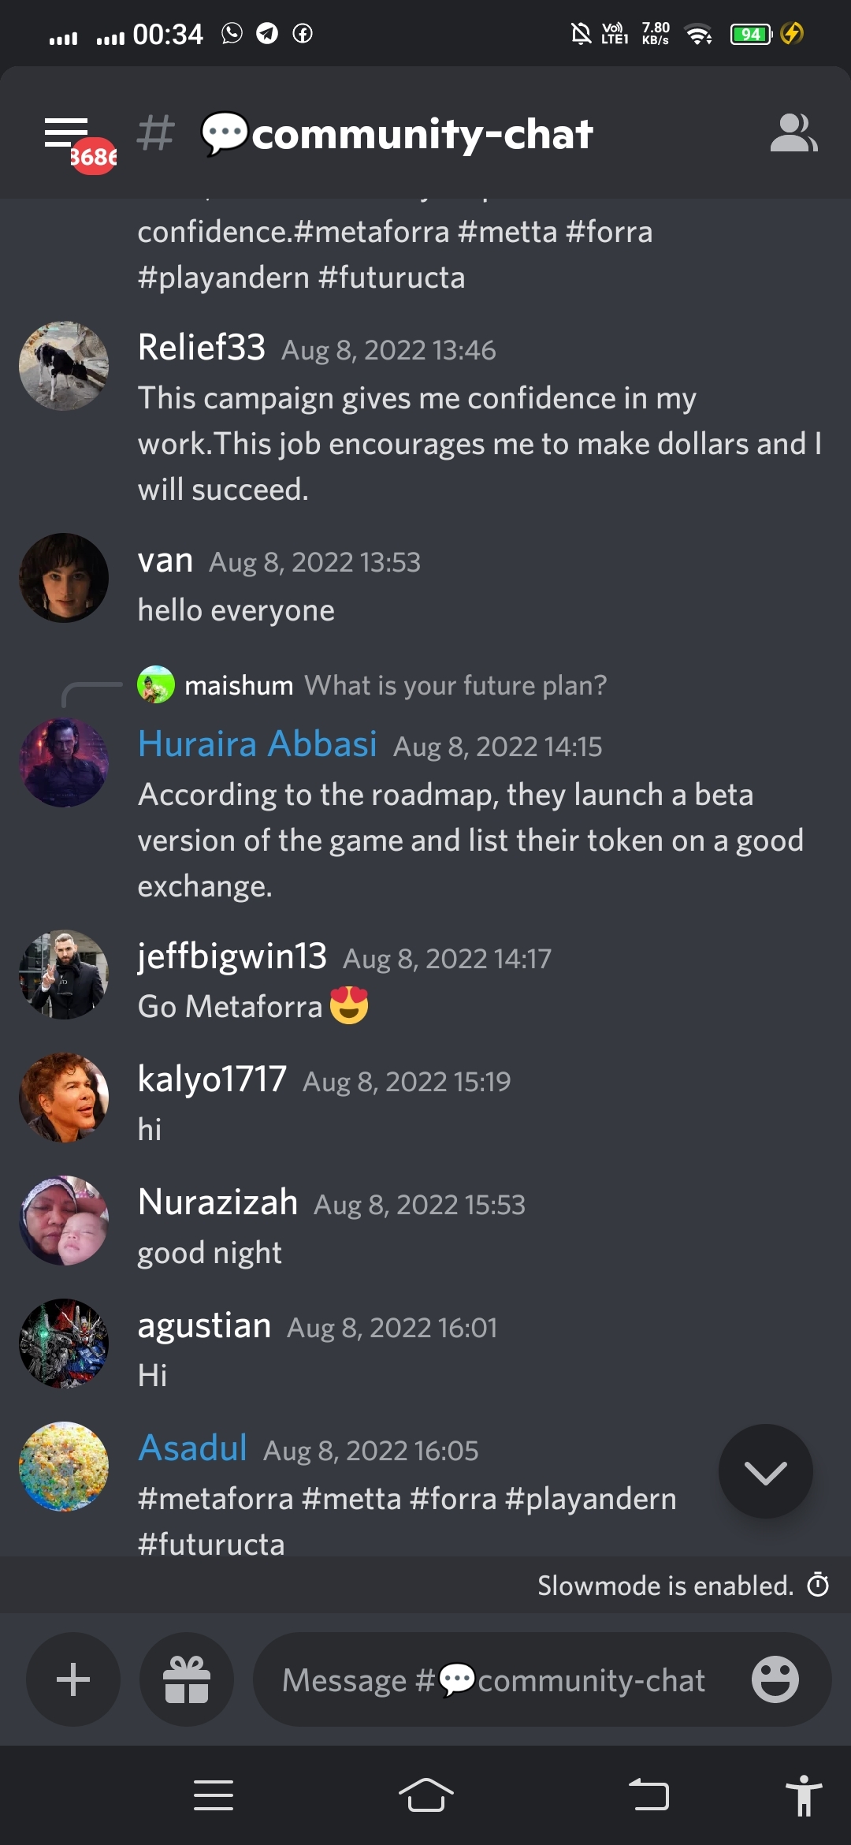Select the heart-eyes emoji in jeffbigwin13's message
The height and width of the screenshot is (1845, 851).
[349, 1005]
